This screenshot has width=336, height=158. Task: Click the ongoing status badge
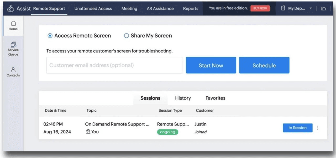pyautogui.click(x=167, y=132)
